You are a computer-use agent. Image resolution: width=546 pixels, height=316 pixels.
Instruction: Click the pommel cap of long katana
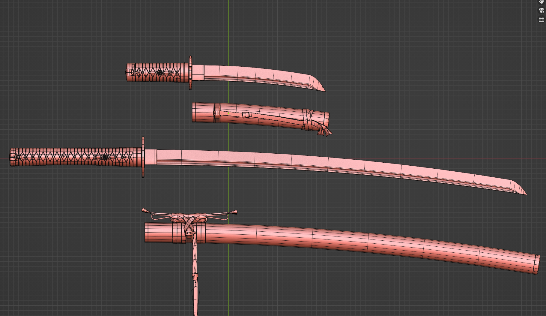coord(13,157)
